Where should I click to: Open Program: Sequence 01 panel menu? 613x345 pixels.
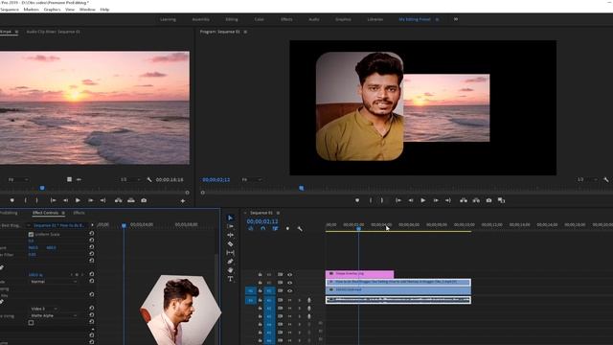click(245, 32)
